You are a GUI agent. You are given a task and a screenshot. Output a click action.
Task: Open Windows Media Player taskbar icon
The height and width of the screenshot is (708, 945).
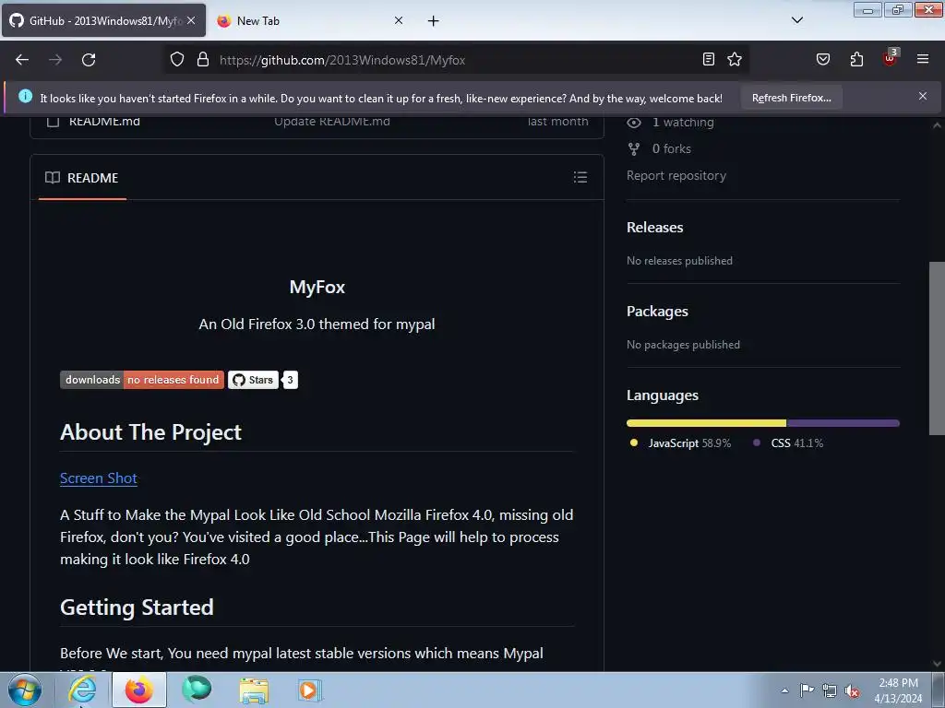(310, 690)
